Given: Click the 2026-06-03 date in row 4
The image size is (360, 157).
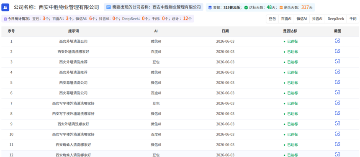Looking at the screenshot, I should click(225, 72).
